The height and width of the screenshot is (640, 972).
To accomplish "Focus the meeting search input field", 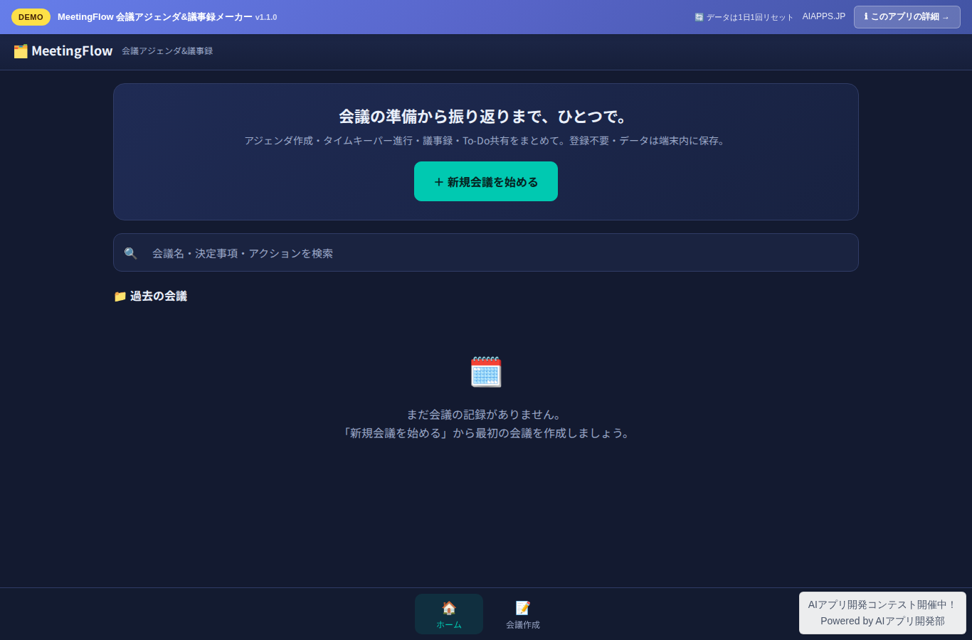I will tap(486, 252).
